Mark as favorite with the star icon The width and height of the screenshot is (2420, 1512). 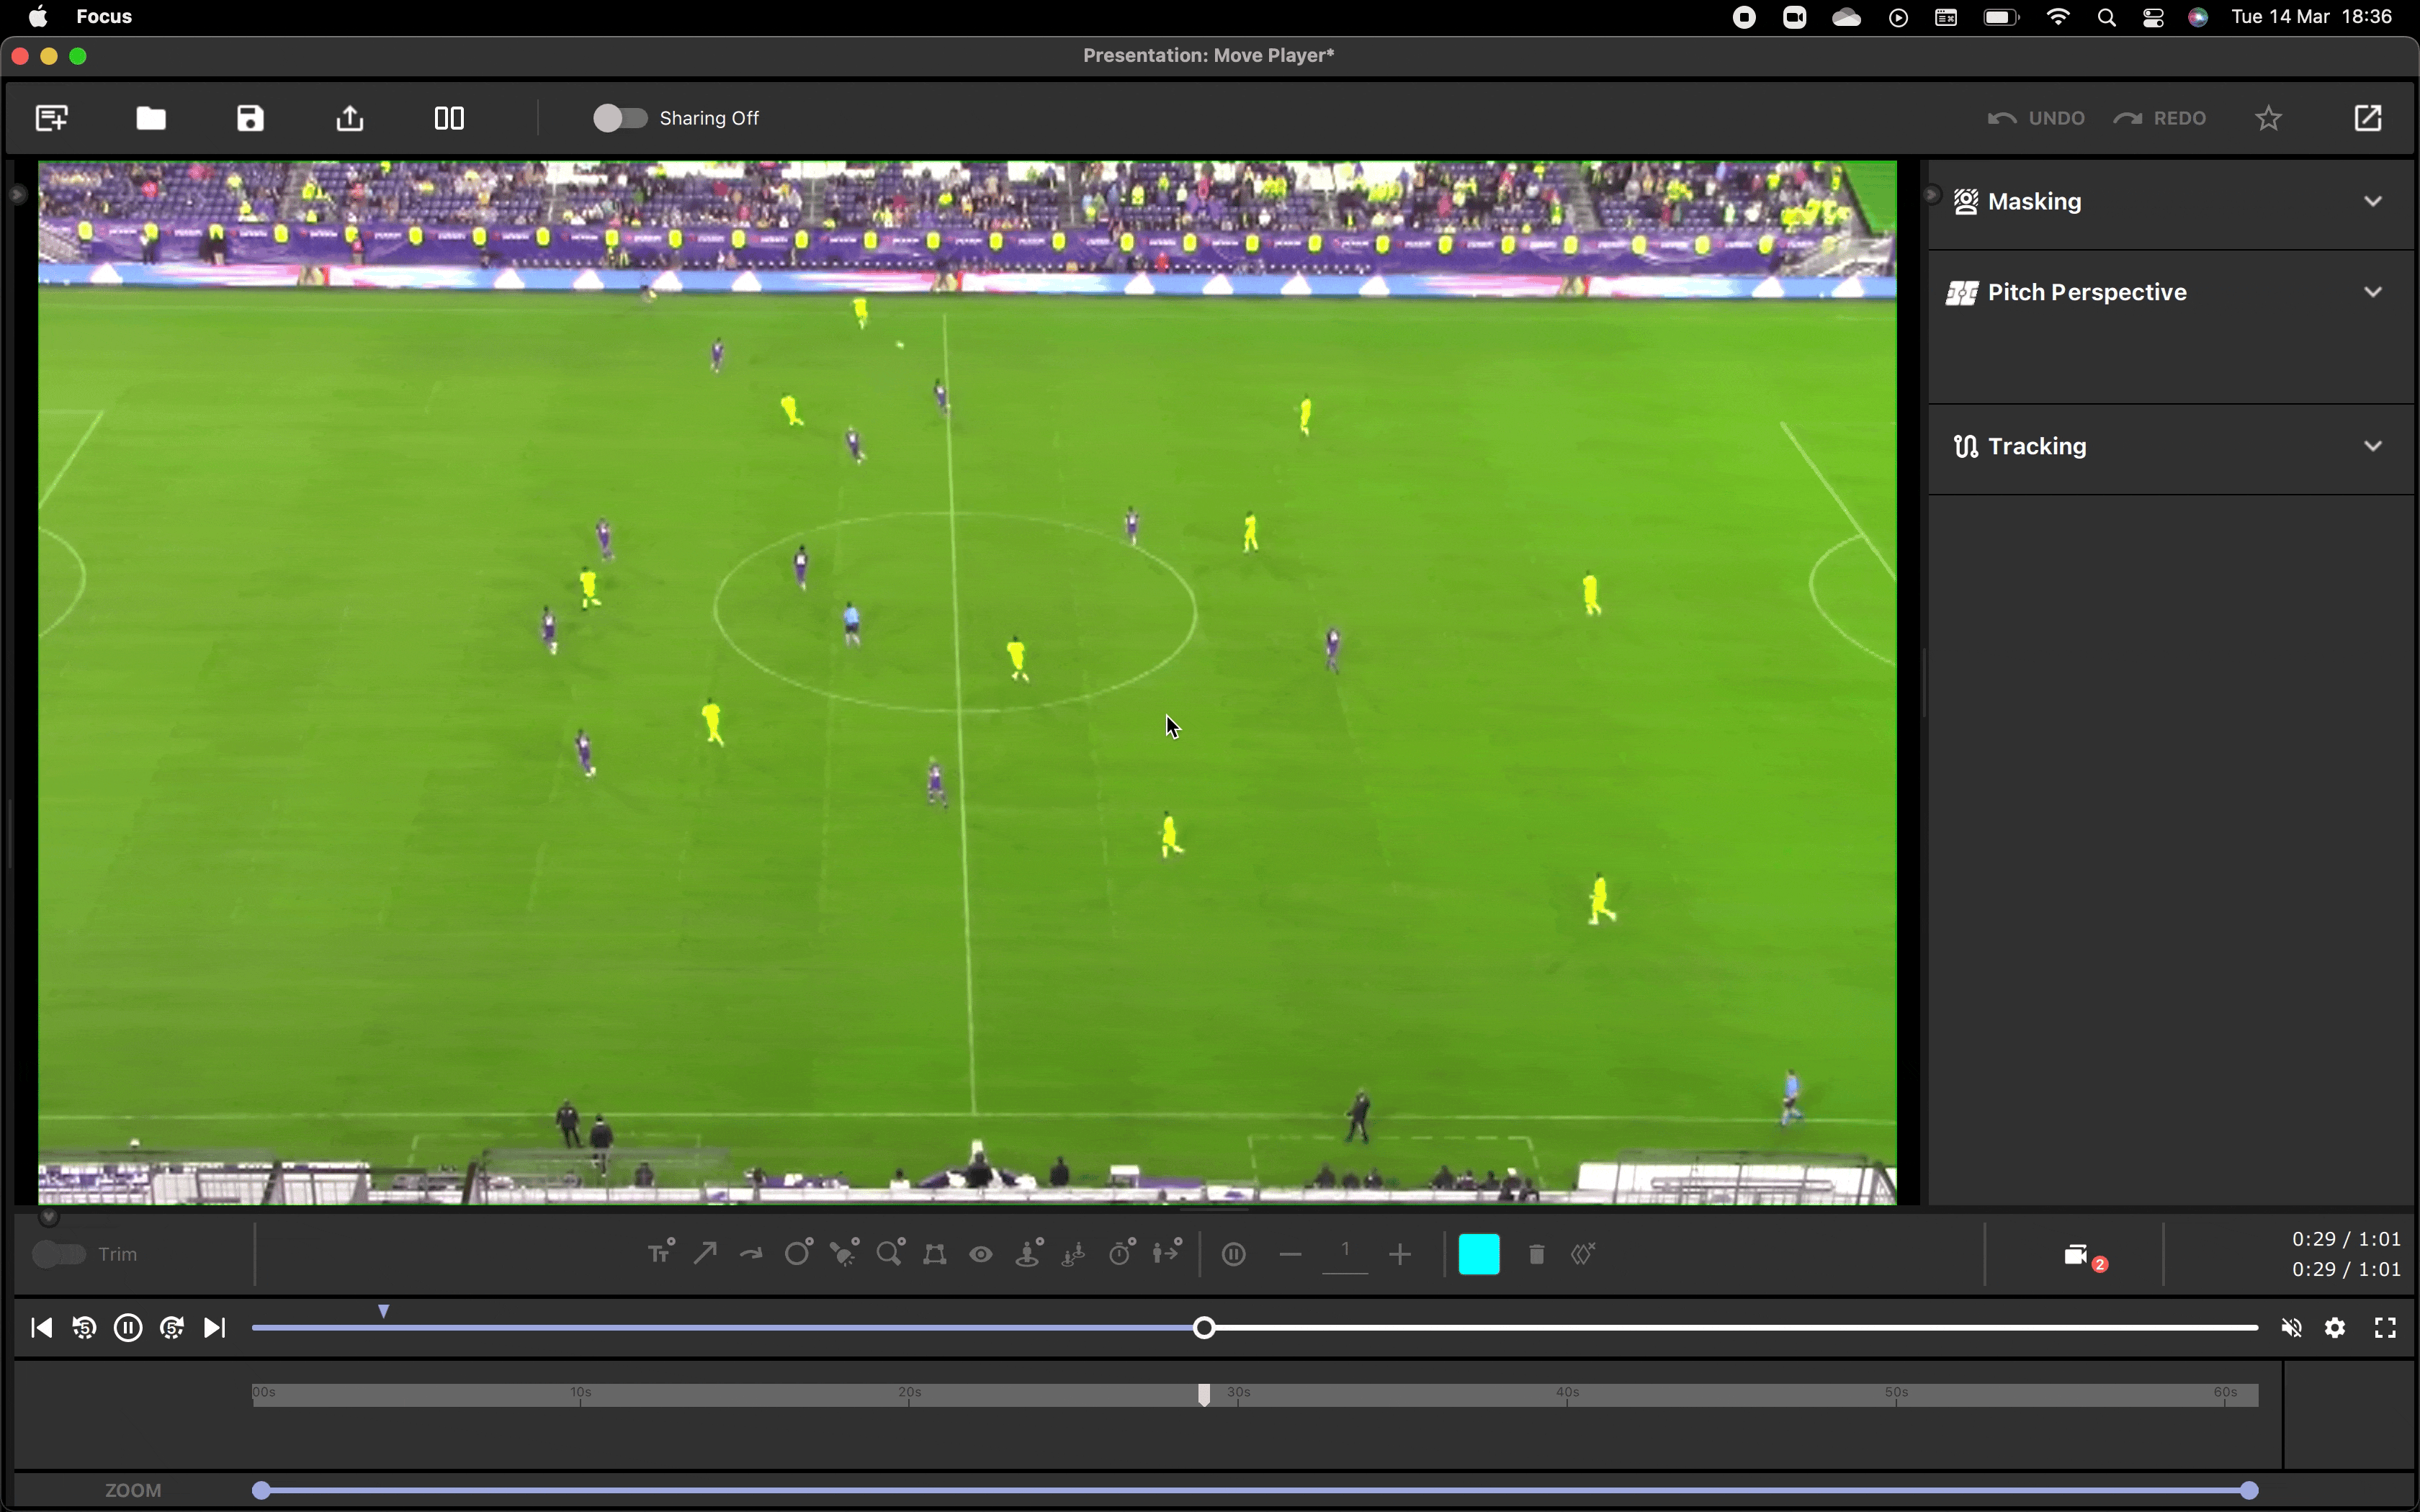pos(2269,118)
